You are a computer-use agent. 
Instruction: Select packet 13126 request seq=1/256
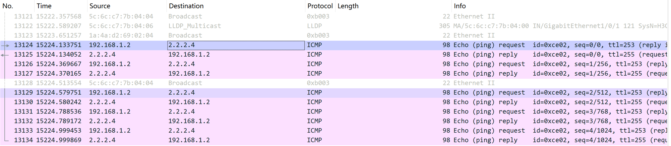[x=335, y=64]
